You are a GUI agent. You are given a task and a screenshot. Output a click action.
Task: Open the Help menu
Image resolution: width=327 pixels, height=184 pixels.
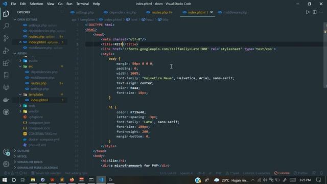pyautogui.click(x=96, y=4)
